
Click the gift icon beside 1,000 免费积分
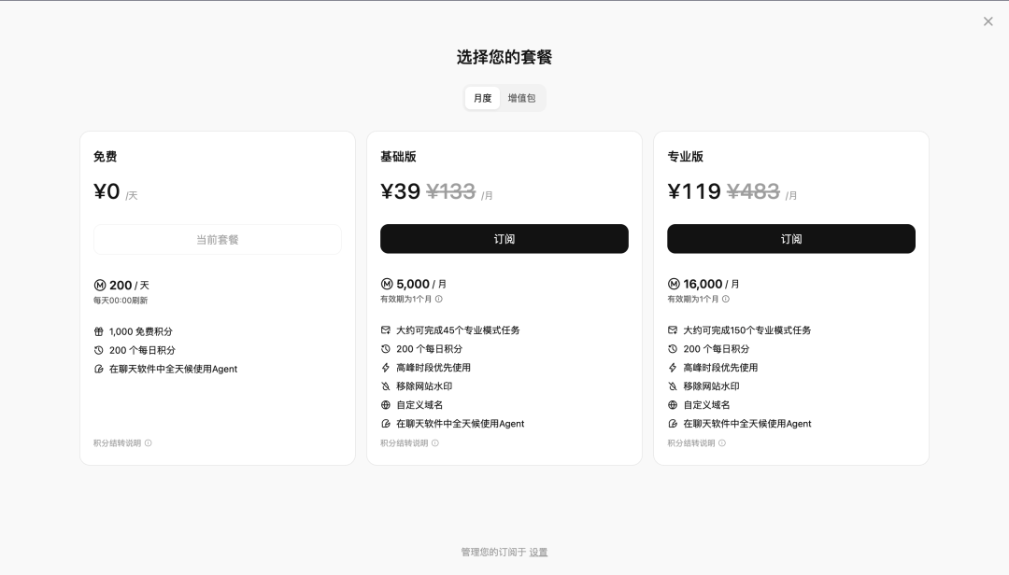[99, 331]
